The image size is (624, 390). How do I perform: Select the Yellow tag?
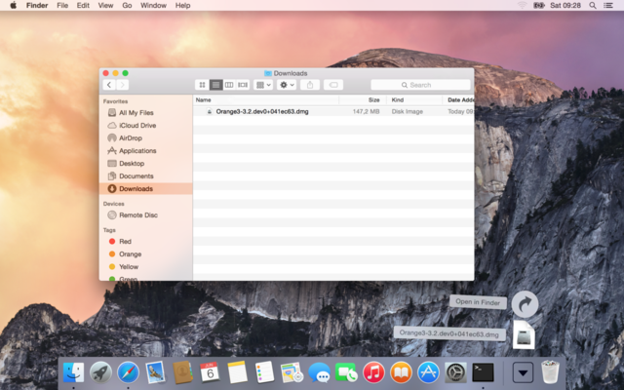coord(145,266)
